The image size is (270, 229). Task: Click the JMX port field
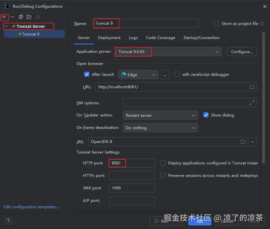point(132,188)
